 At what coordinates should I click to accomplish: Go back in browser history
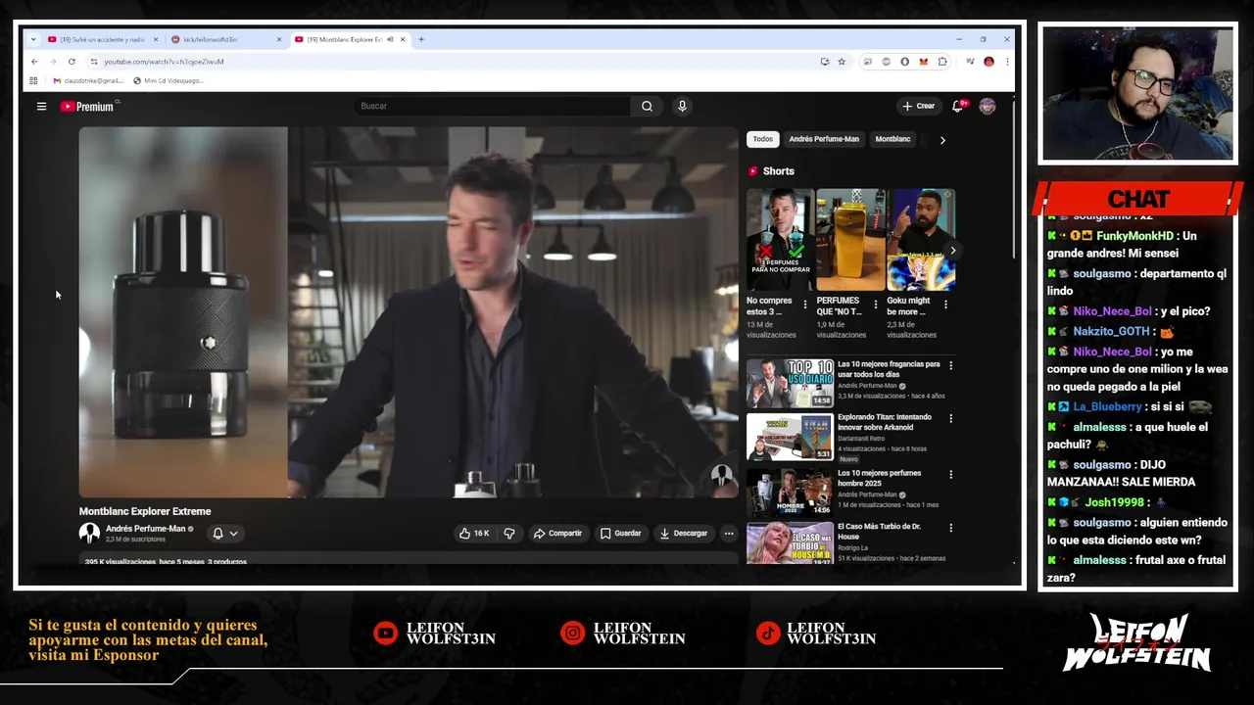[x=34, y=62]
